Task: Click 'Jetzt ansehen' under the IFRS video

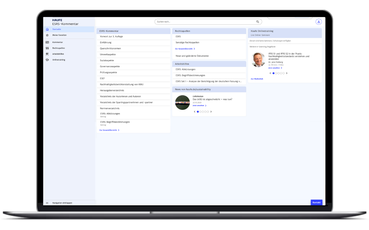Action: pyautogui.click(x=275, y=68)
